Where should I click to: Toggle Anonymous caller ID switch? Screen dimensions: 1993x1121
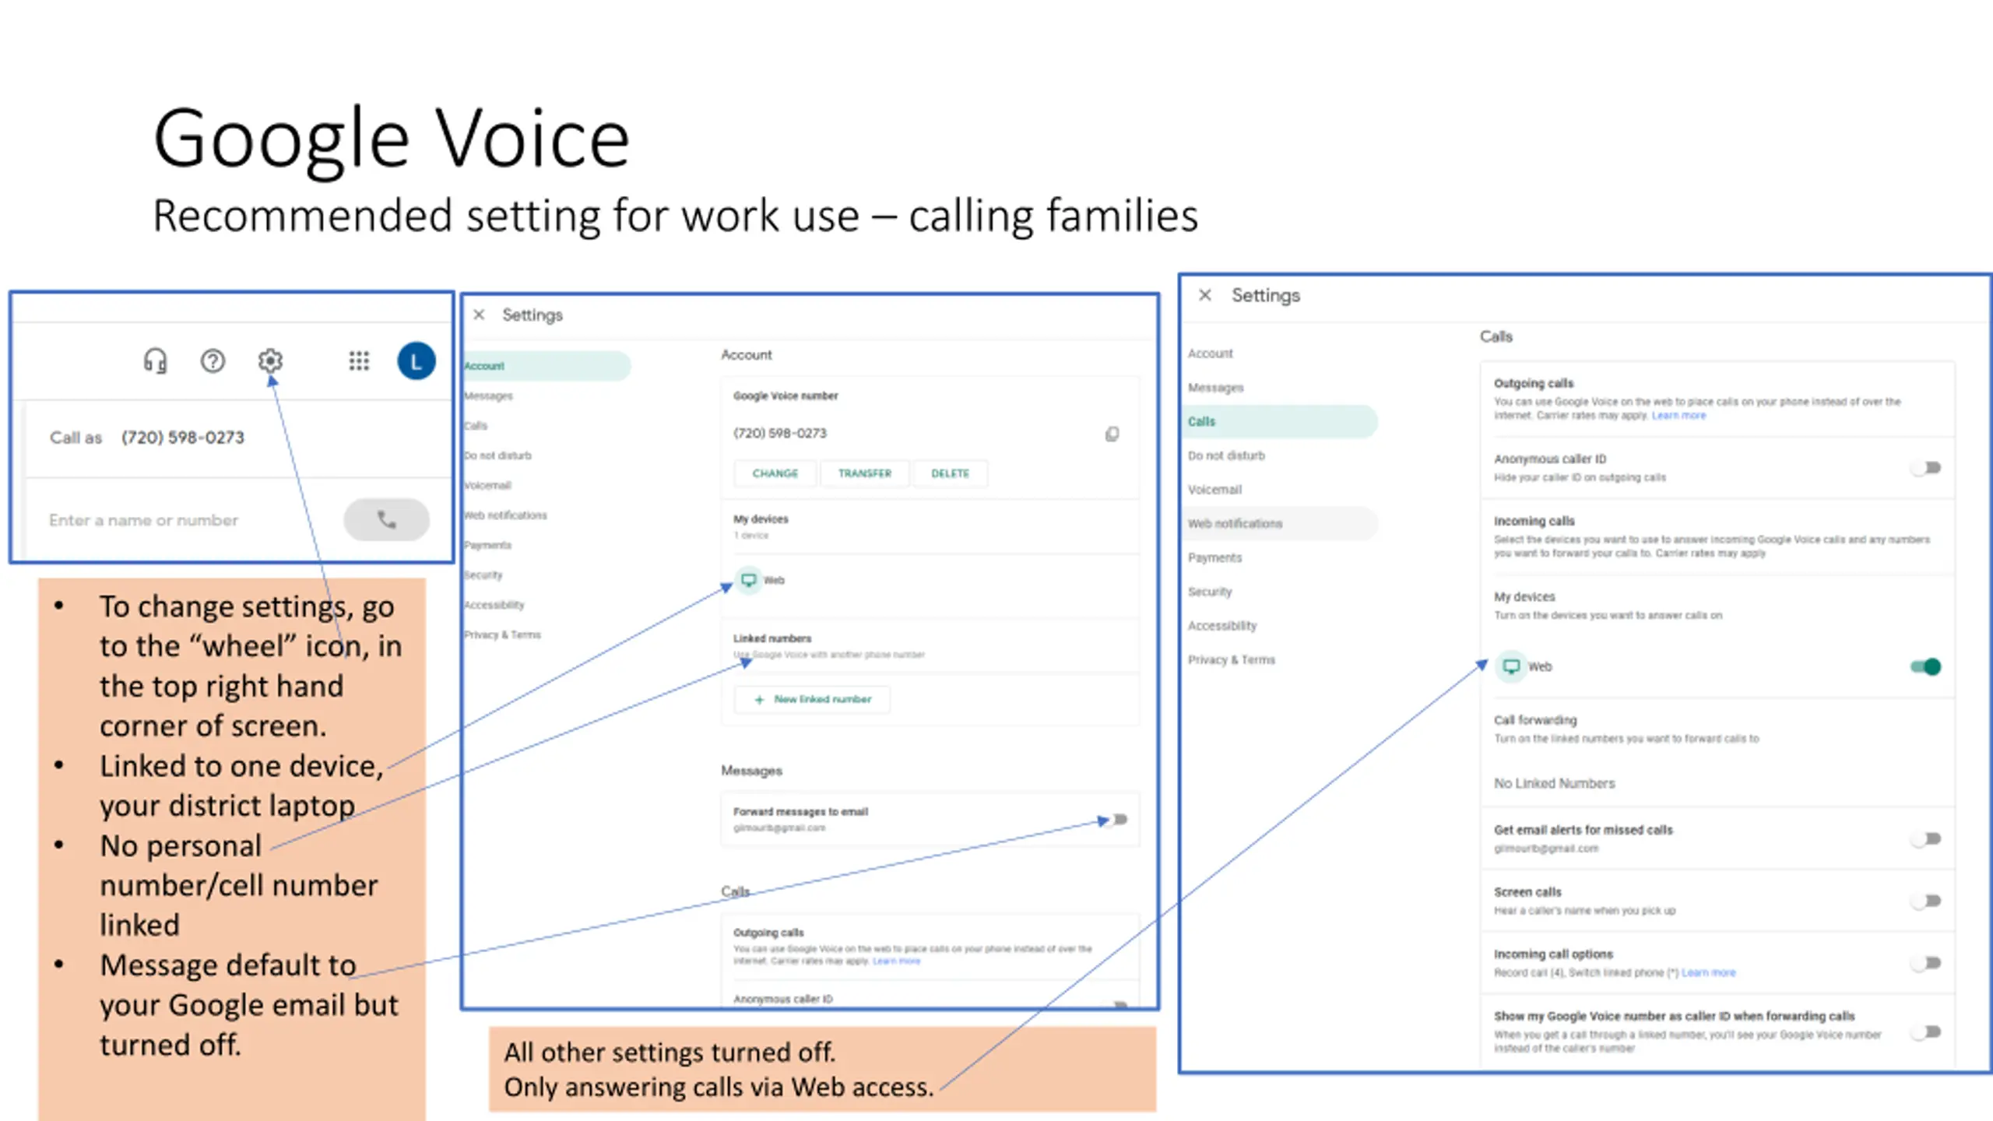[1926, 468]
